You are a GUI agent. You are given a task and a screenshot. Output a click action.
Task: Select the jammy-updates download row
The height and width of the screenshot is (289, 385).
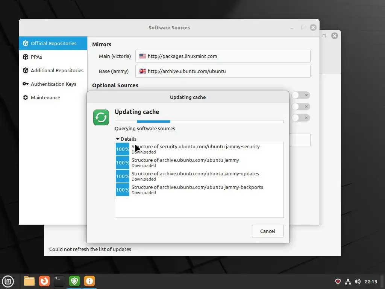[x=199, y=176]
